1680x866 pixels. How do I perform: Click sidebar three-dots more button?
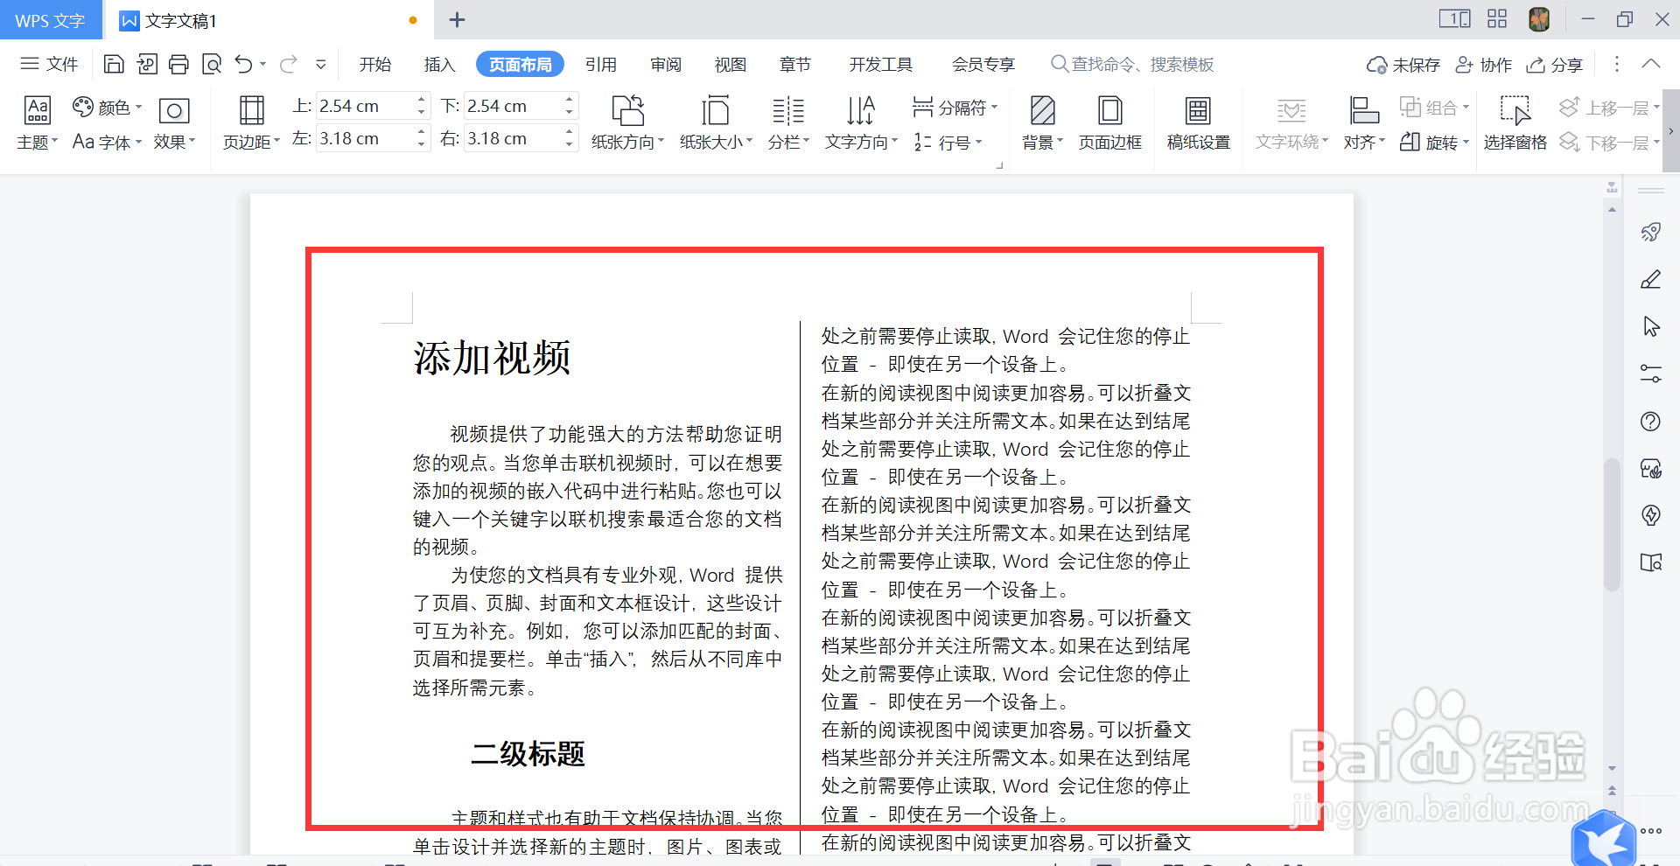(1651, 831)
